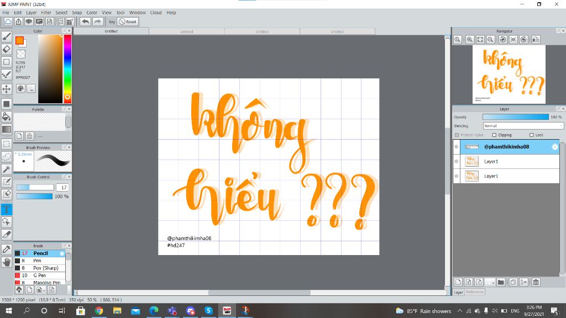Open Skype from the taskbar
The image size is (566, 318).
(x=208, y=311)
